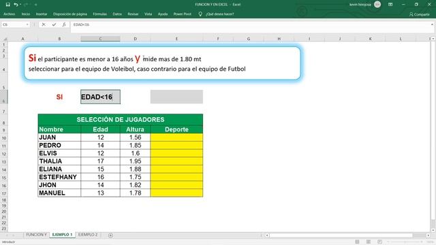Switch to the FUNCION Y sheet tab

pyautogui.click(x=36, y=235)
